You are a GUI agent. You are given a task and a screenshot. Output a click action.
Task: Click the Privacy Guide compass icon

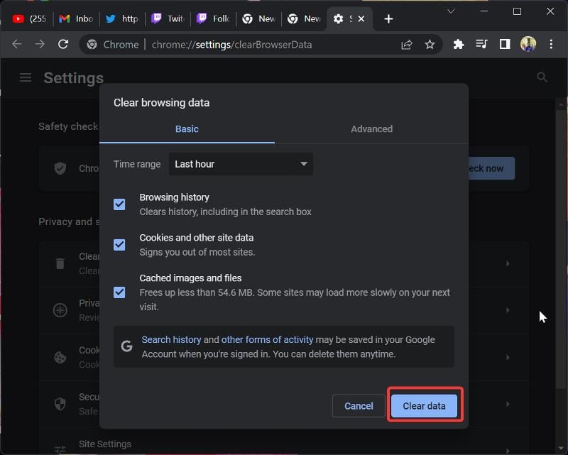(x=60, y=310)
